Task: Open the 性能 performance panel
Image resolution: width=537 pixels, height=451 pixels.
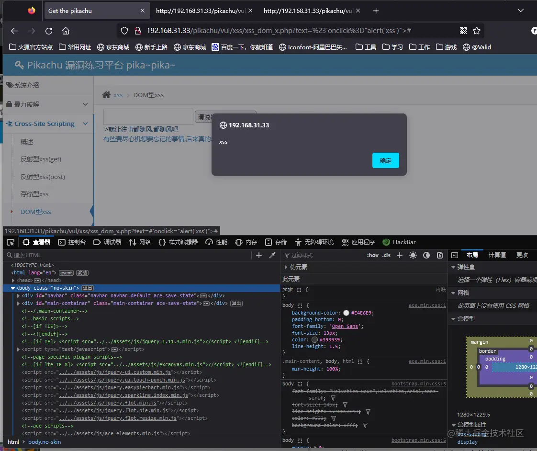Action: [x=216, y=242]
